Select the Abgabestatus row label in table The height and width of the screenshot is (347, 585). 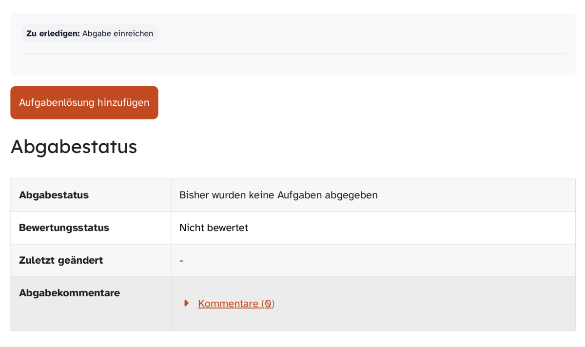pyautogui.click(x=54, y=195)
